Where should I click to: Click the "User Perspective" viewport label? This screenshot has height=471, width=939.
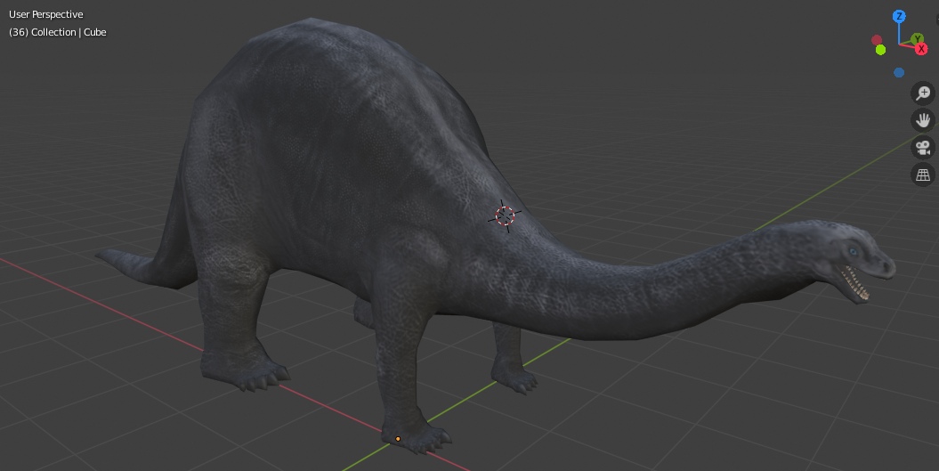point(46,14)
